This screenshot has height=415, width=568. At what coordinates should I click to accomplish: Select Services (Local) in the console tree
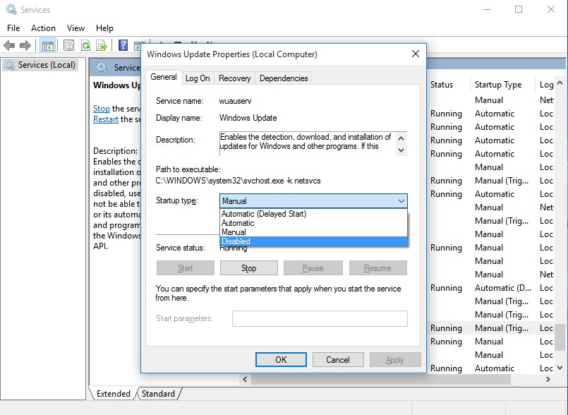[x=40, y=65]
